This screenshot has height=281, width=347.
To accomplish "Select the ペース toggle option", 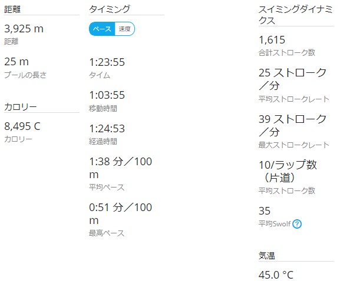I will tap(102, 29).
